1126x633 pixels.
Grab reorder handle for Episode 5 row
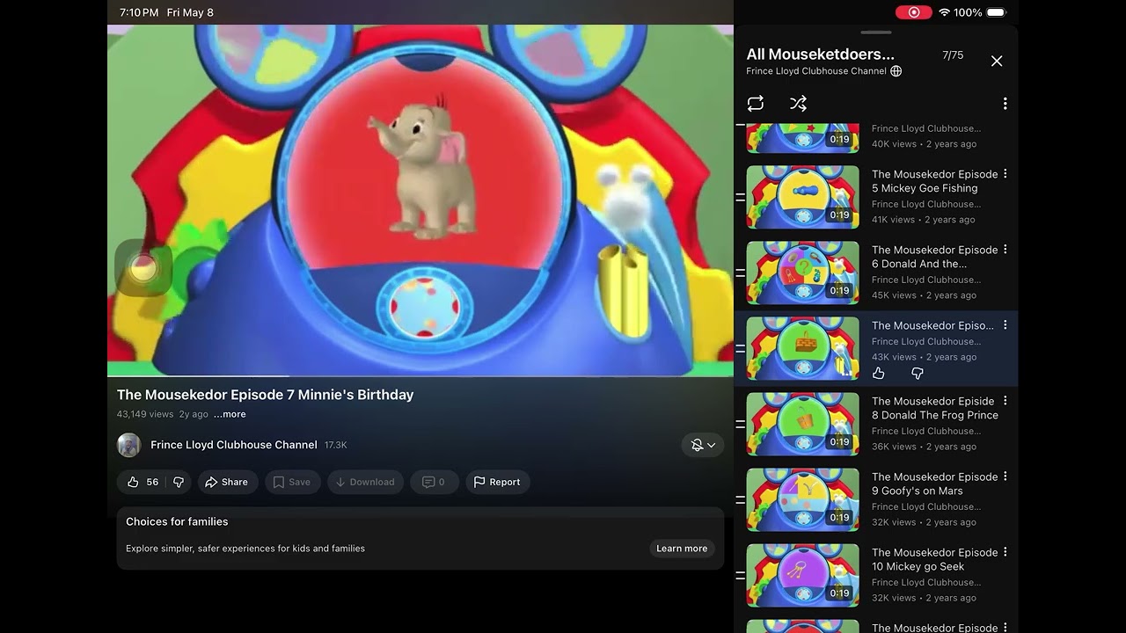click(740, 197)
